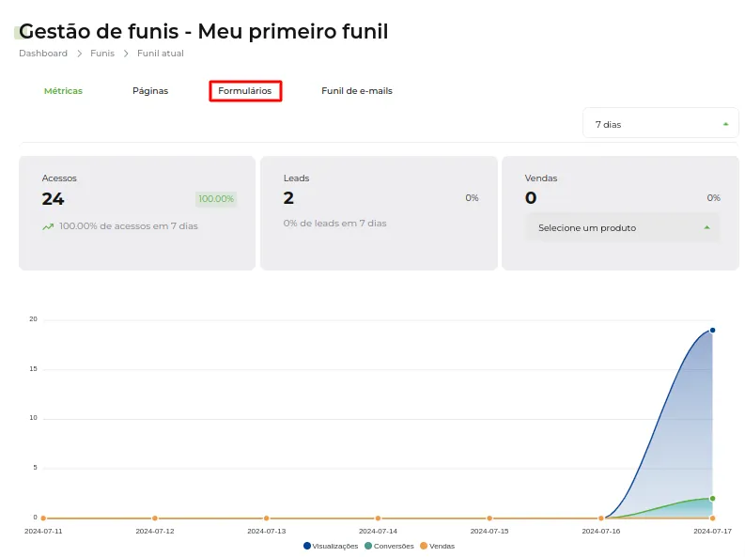Image resolution: width=745 pixels, height=557 pixels.
Task: Click the Vendas value 0
Action: (531, 198)
